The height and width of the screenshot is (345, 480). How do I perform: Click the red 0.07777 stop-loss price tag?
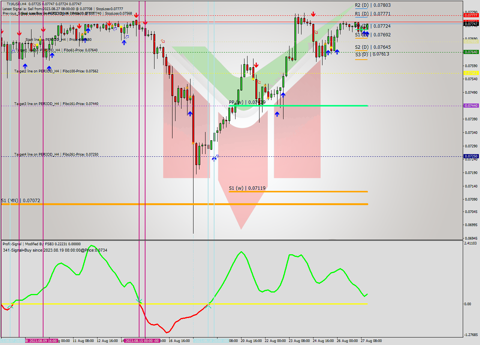(x=471, y=15)
